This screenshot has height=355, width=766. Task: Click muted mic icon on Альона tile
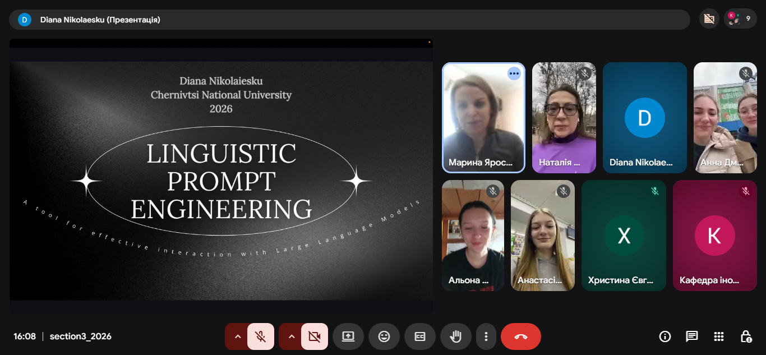tap(493, 191)
